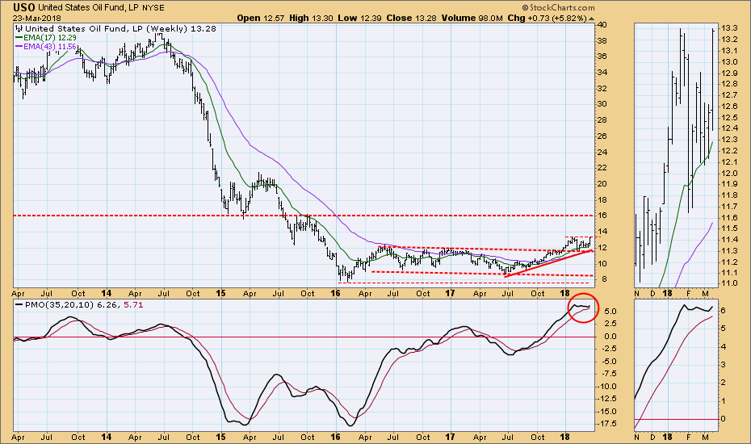
Task: Open the zoomed price thumbnail panel on the right
Action: [675, 153]
